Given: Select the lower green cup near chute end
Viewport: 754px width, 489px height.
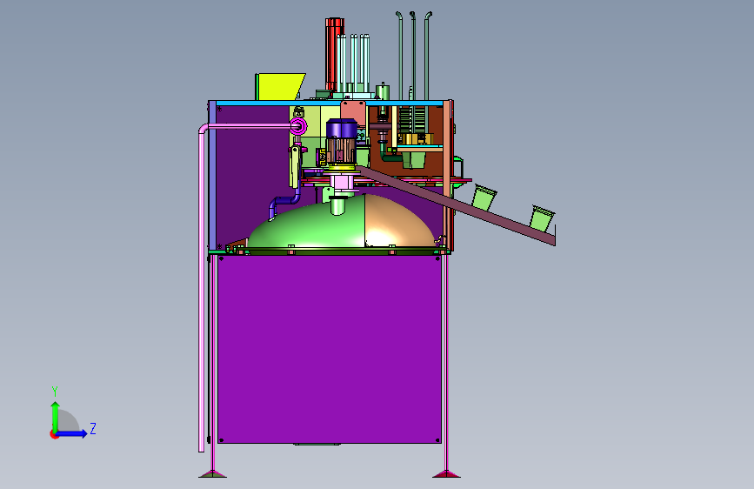Looking at the screenshot, I should pos(542,218).
